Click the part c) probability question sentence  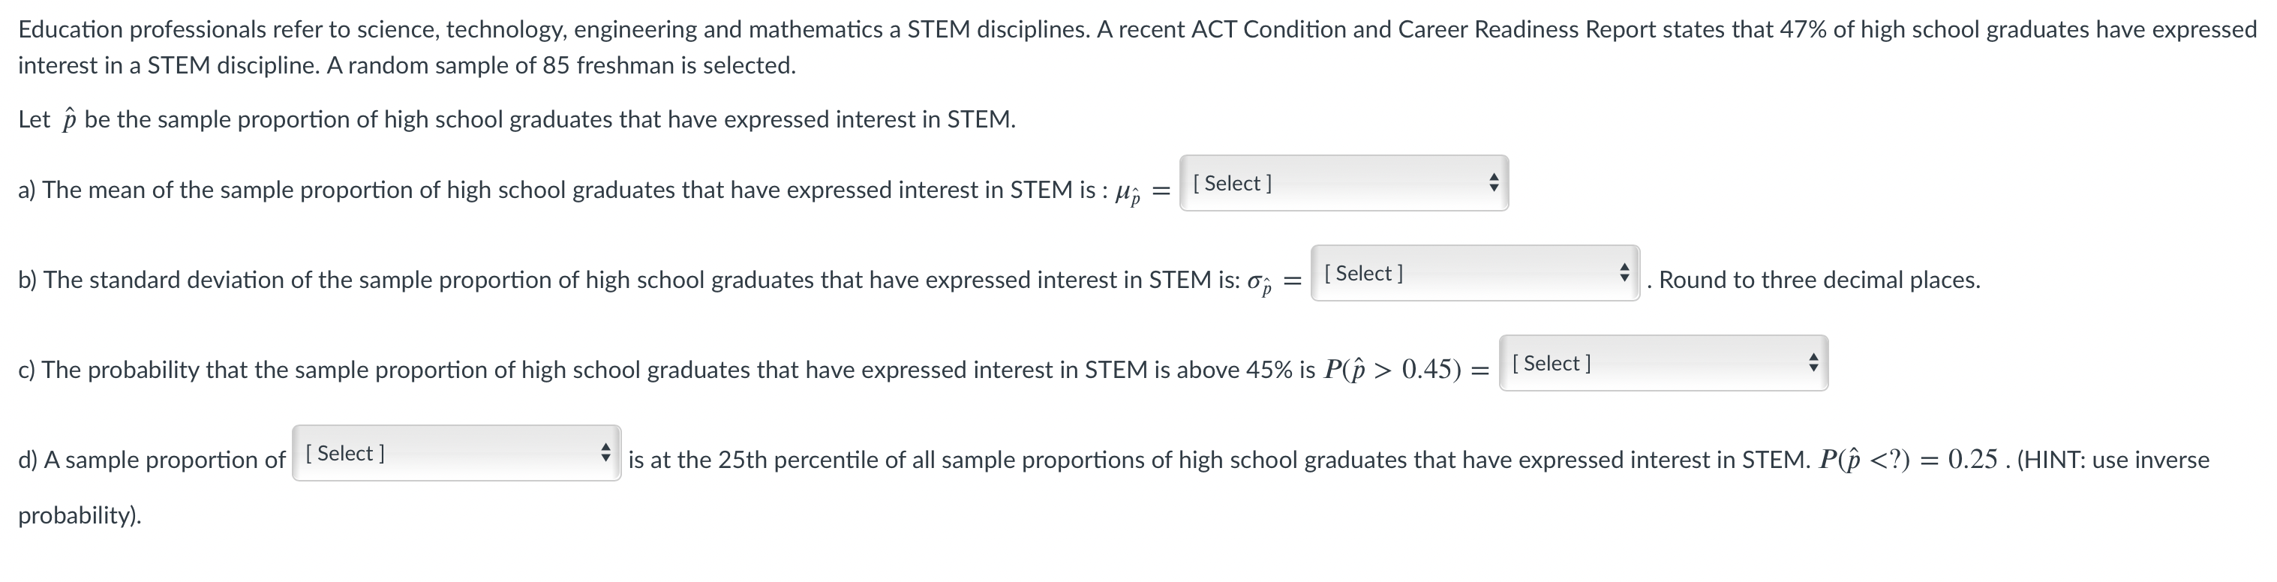pyautogui.click(x=663, y=370)
